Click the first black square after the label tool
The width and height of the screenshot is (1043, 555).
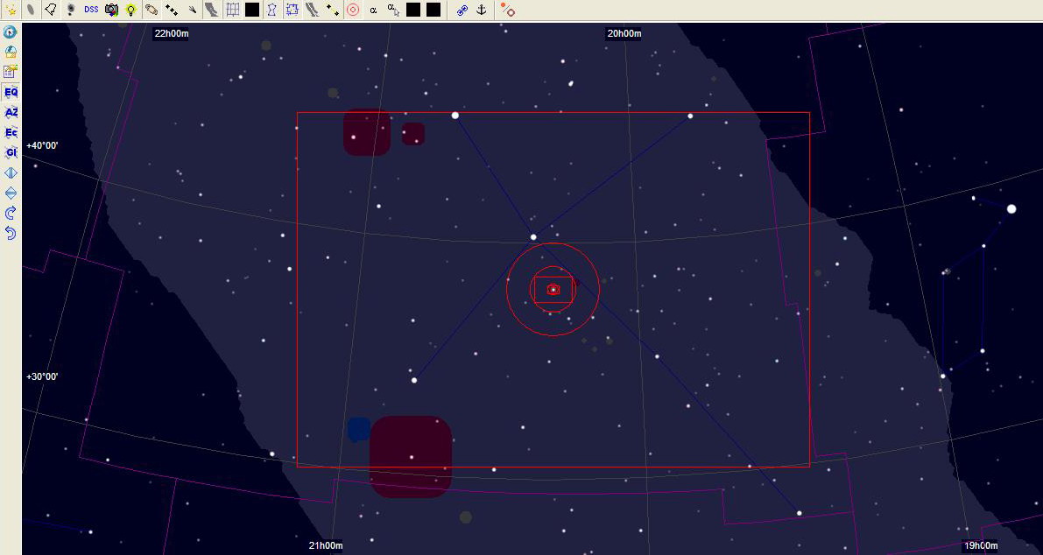[413, 10]
